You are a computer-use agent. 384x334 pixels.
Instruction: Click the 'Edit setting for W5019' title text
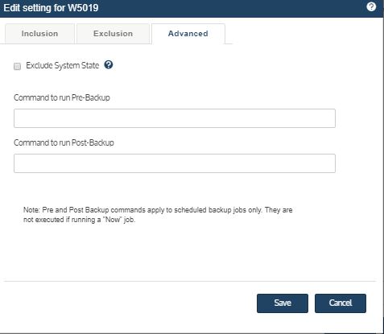tap(51, 7)
